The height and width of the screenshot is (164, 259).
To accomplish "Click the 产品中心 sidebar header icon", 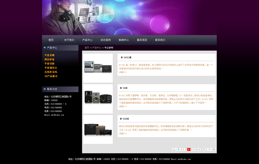I will tap(45, 48).
